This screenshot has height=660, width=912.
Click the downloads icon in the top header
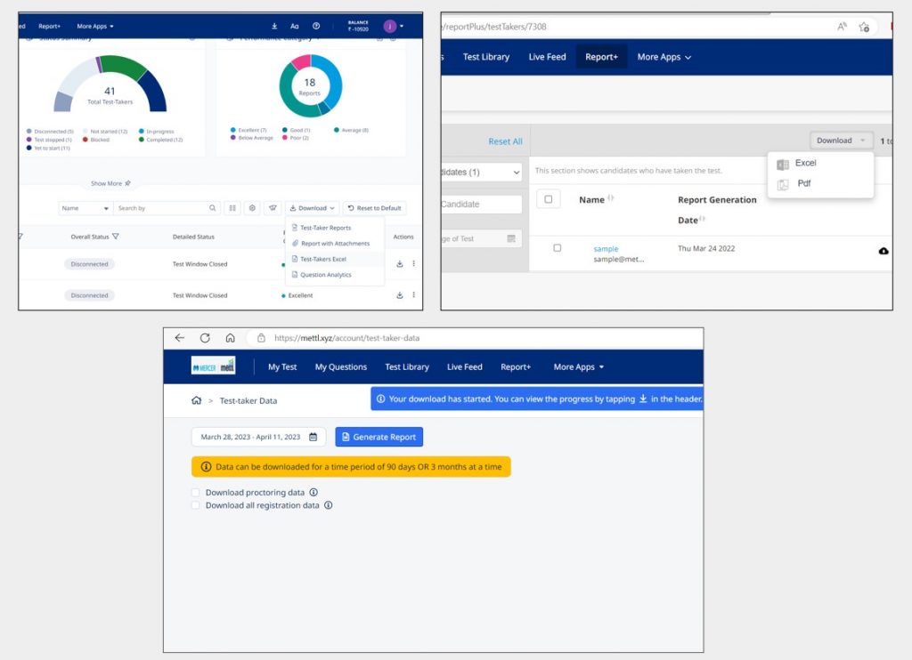[273, 26]
